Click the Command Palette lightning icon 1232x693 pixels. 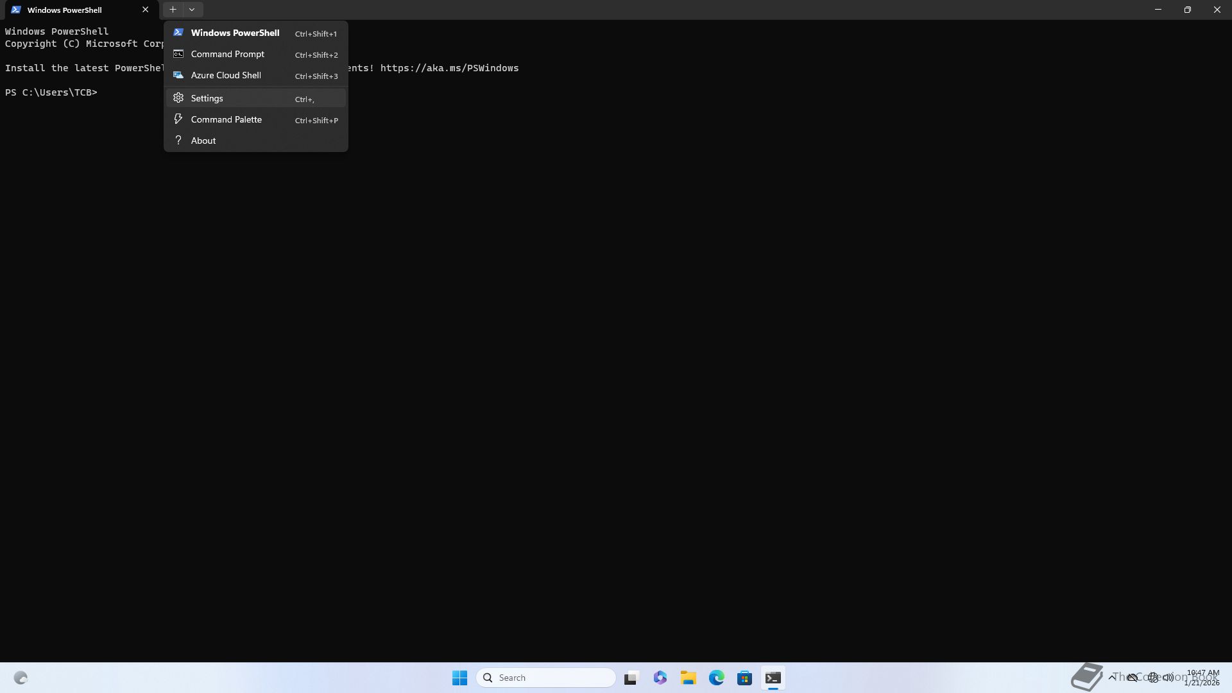point(178,119)
